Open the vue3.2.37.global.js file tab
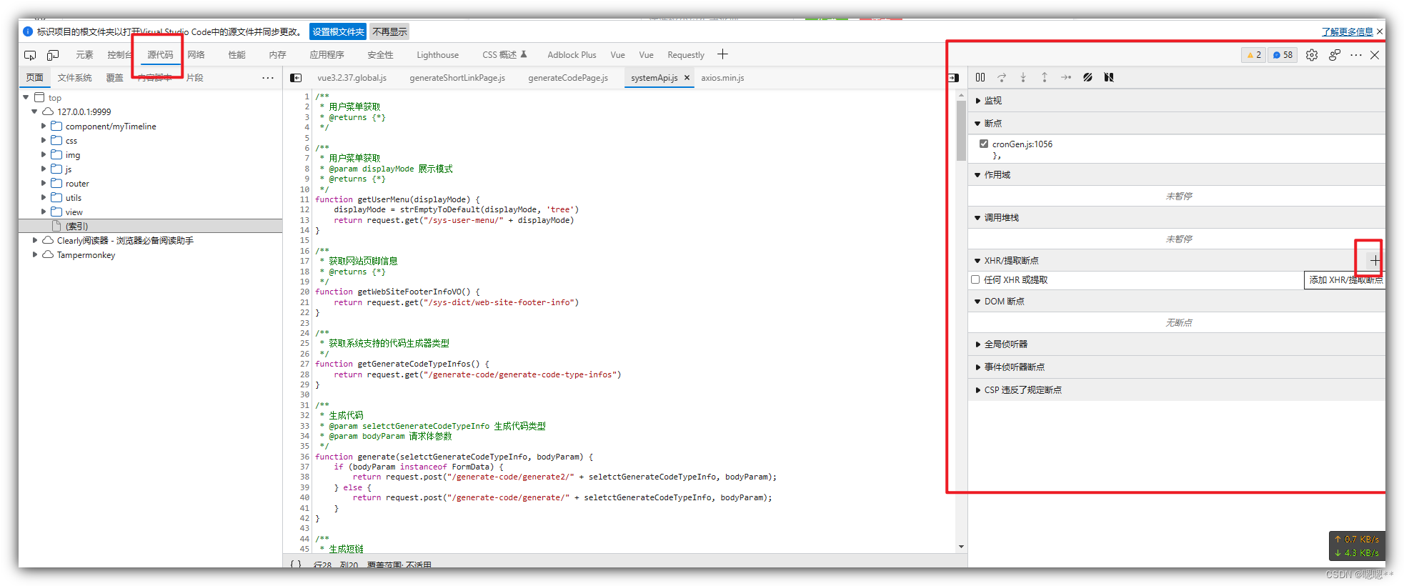This screenshot has width=1404, height=586. [352, 78]
